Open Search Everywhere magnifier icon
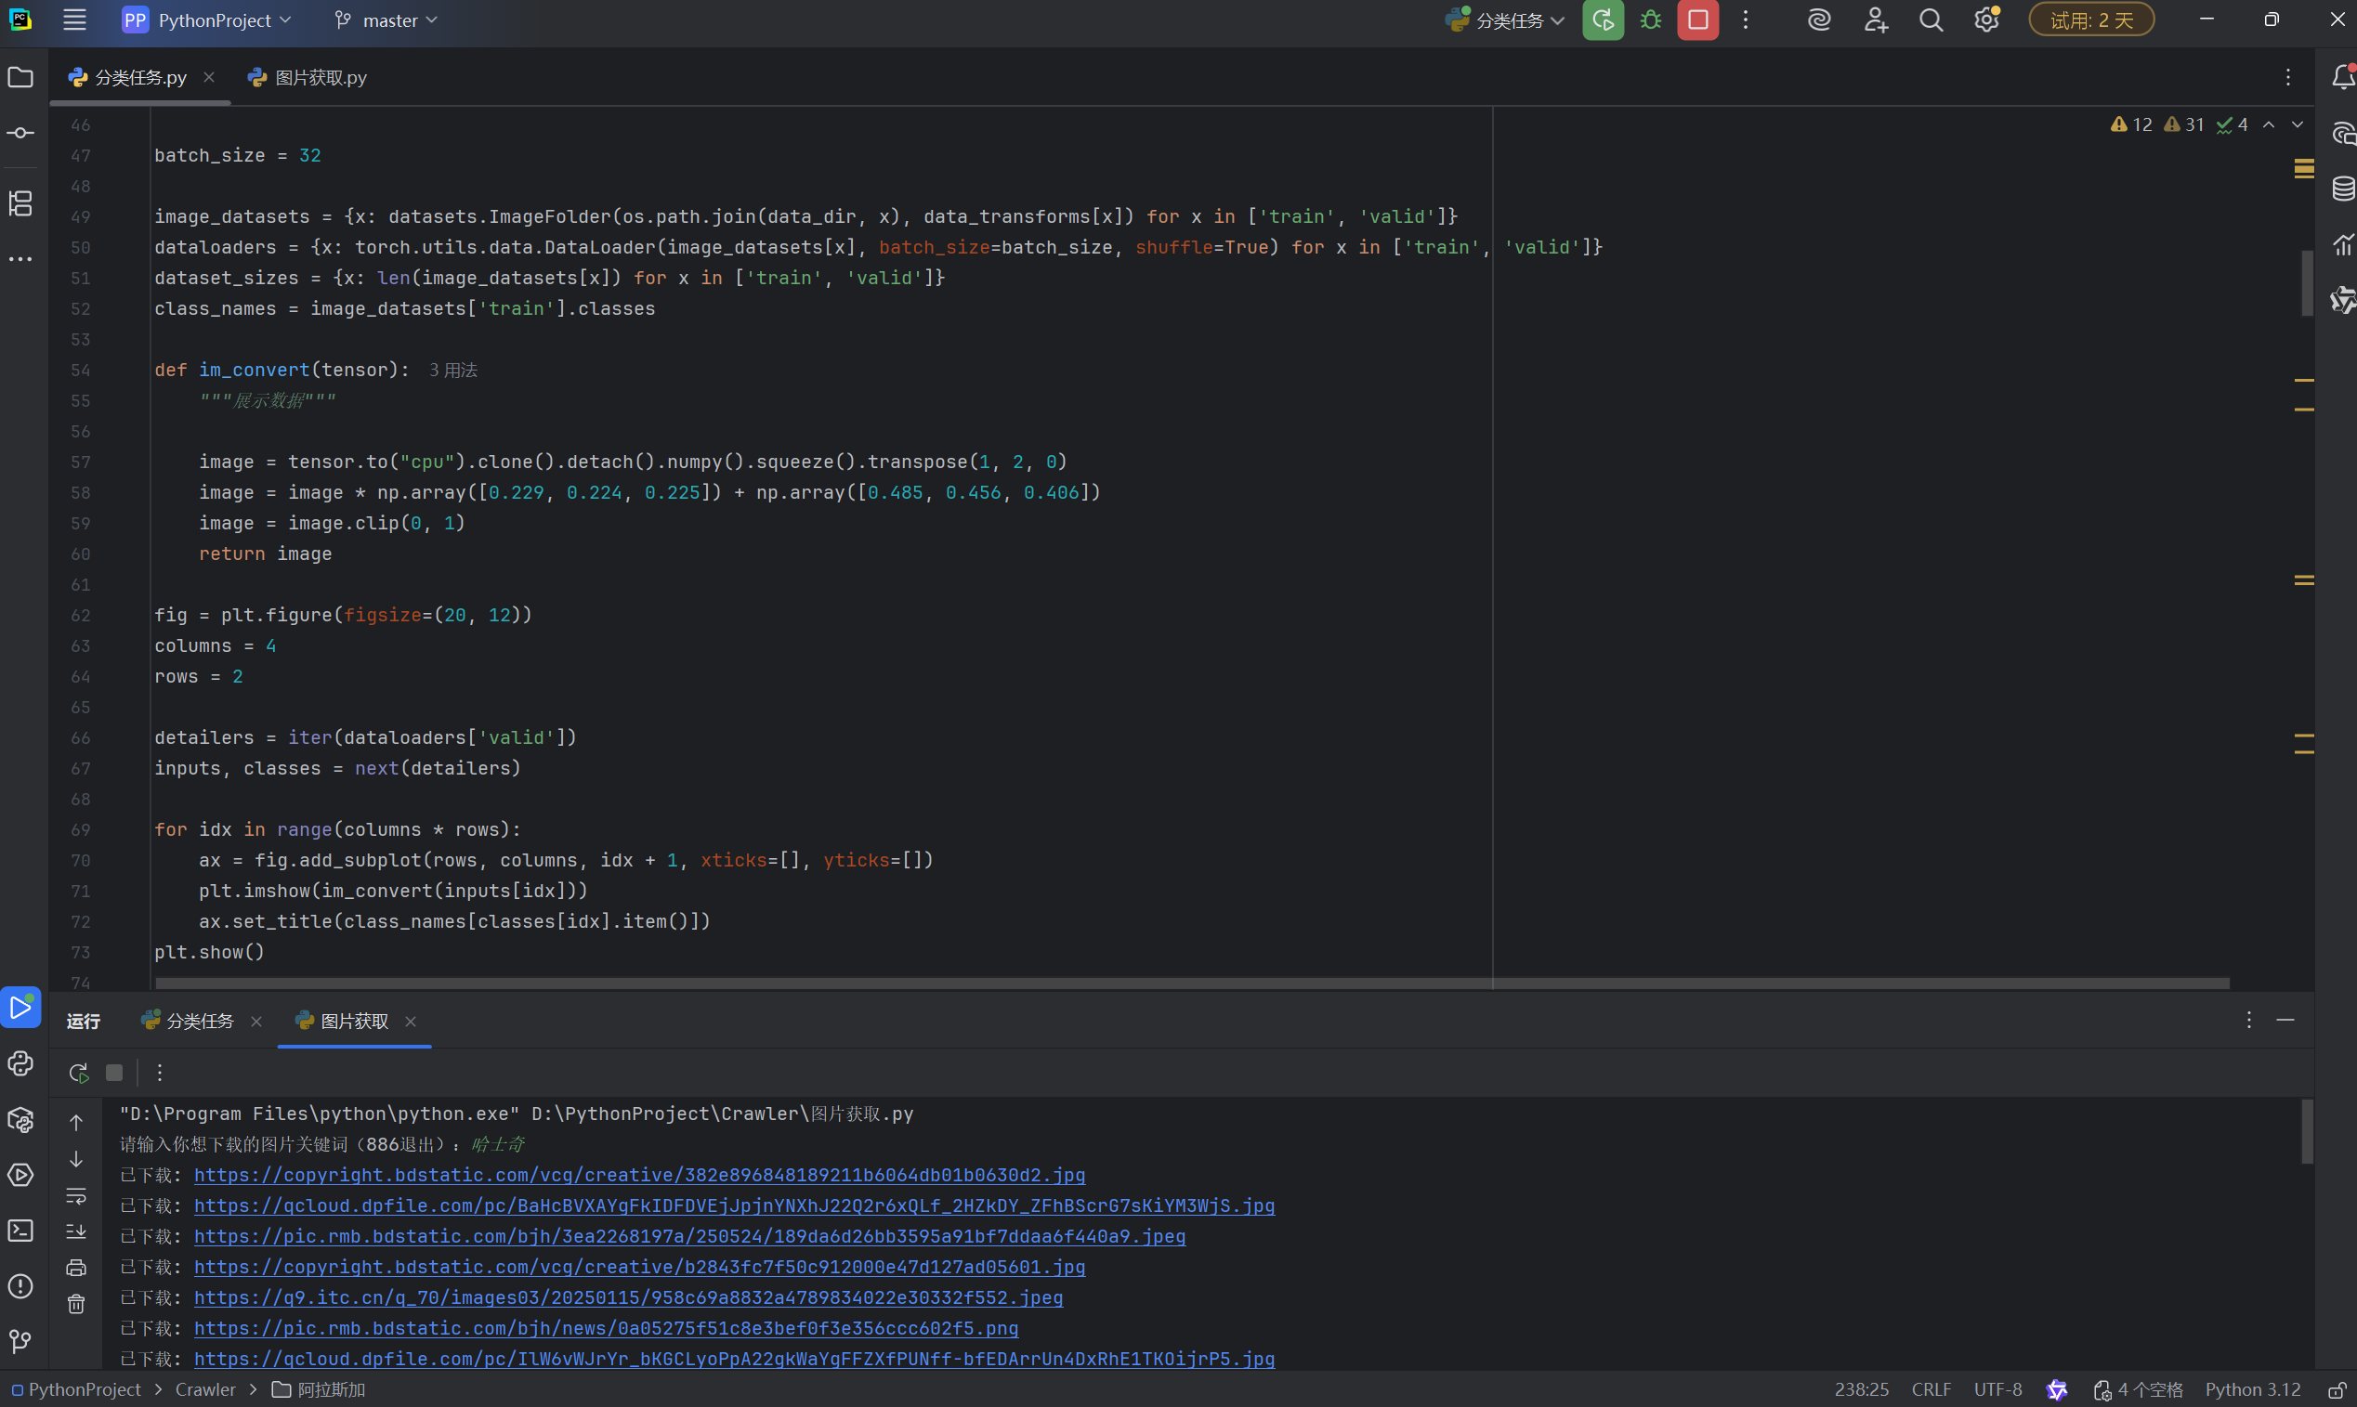 (x=1931, y=20)
